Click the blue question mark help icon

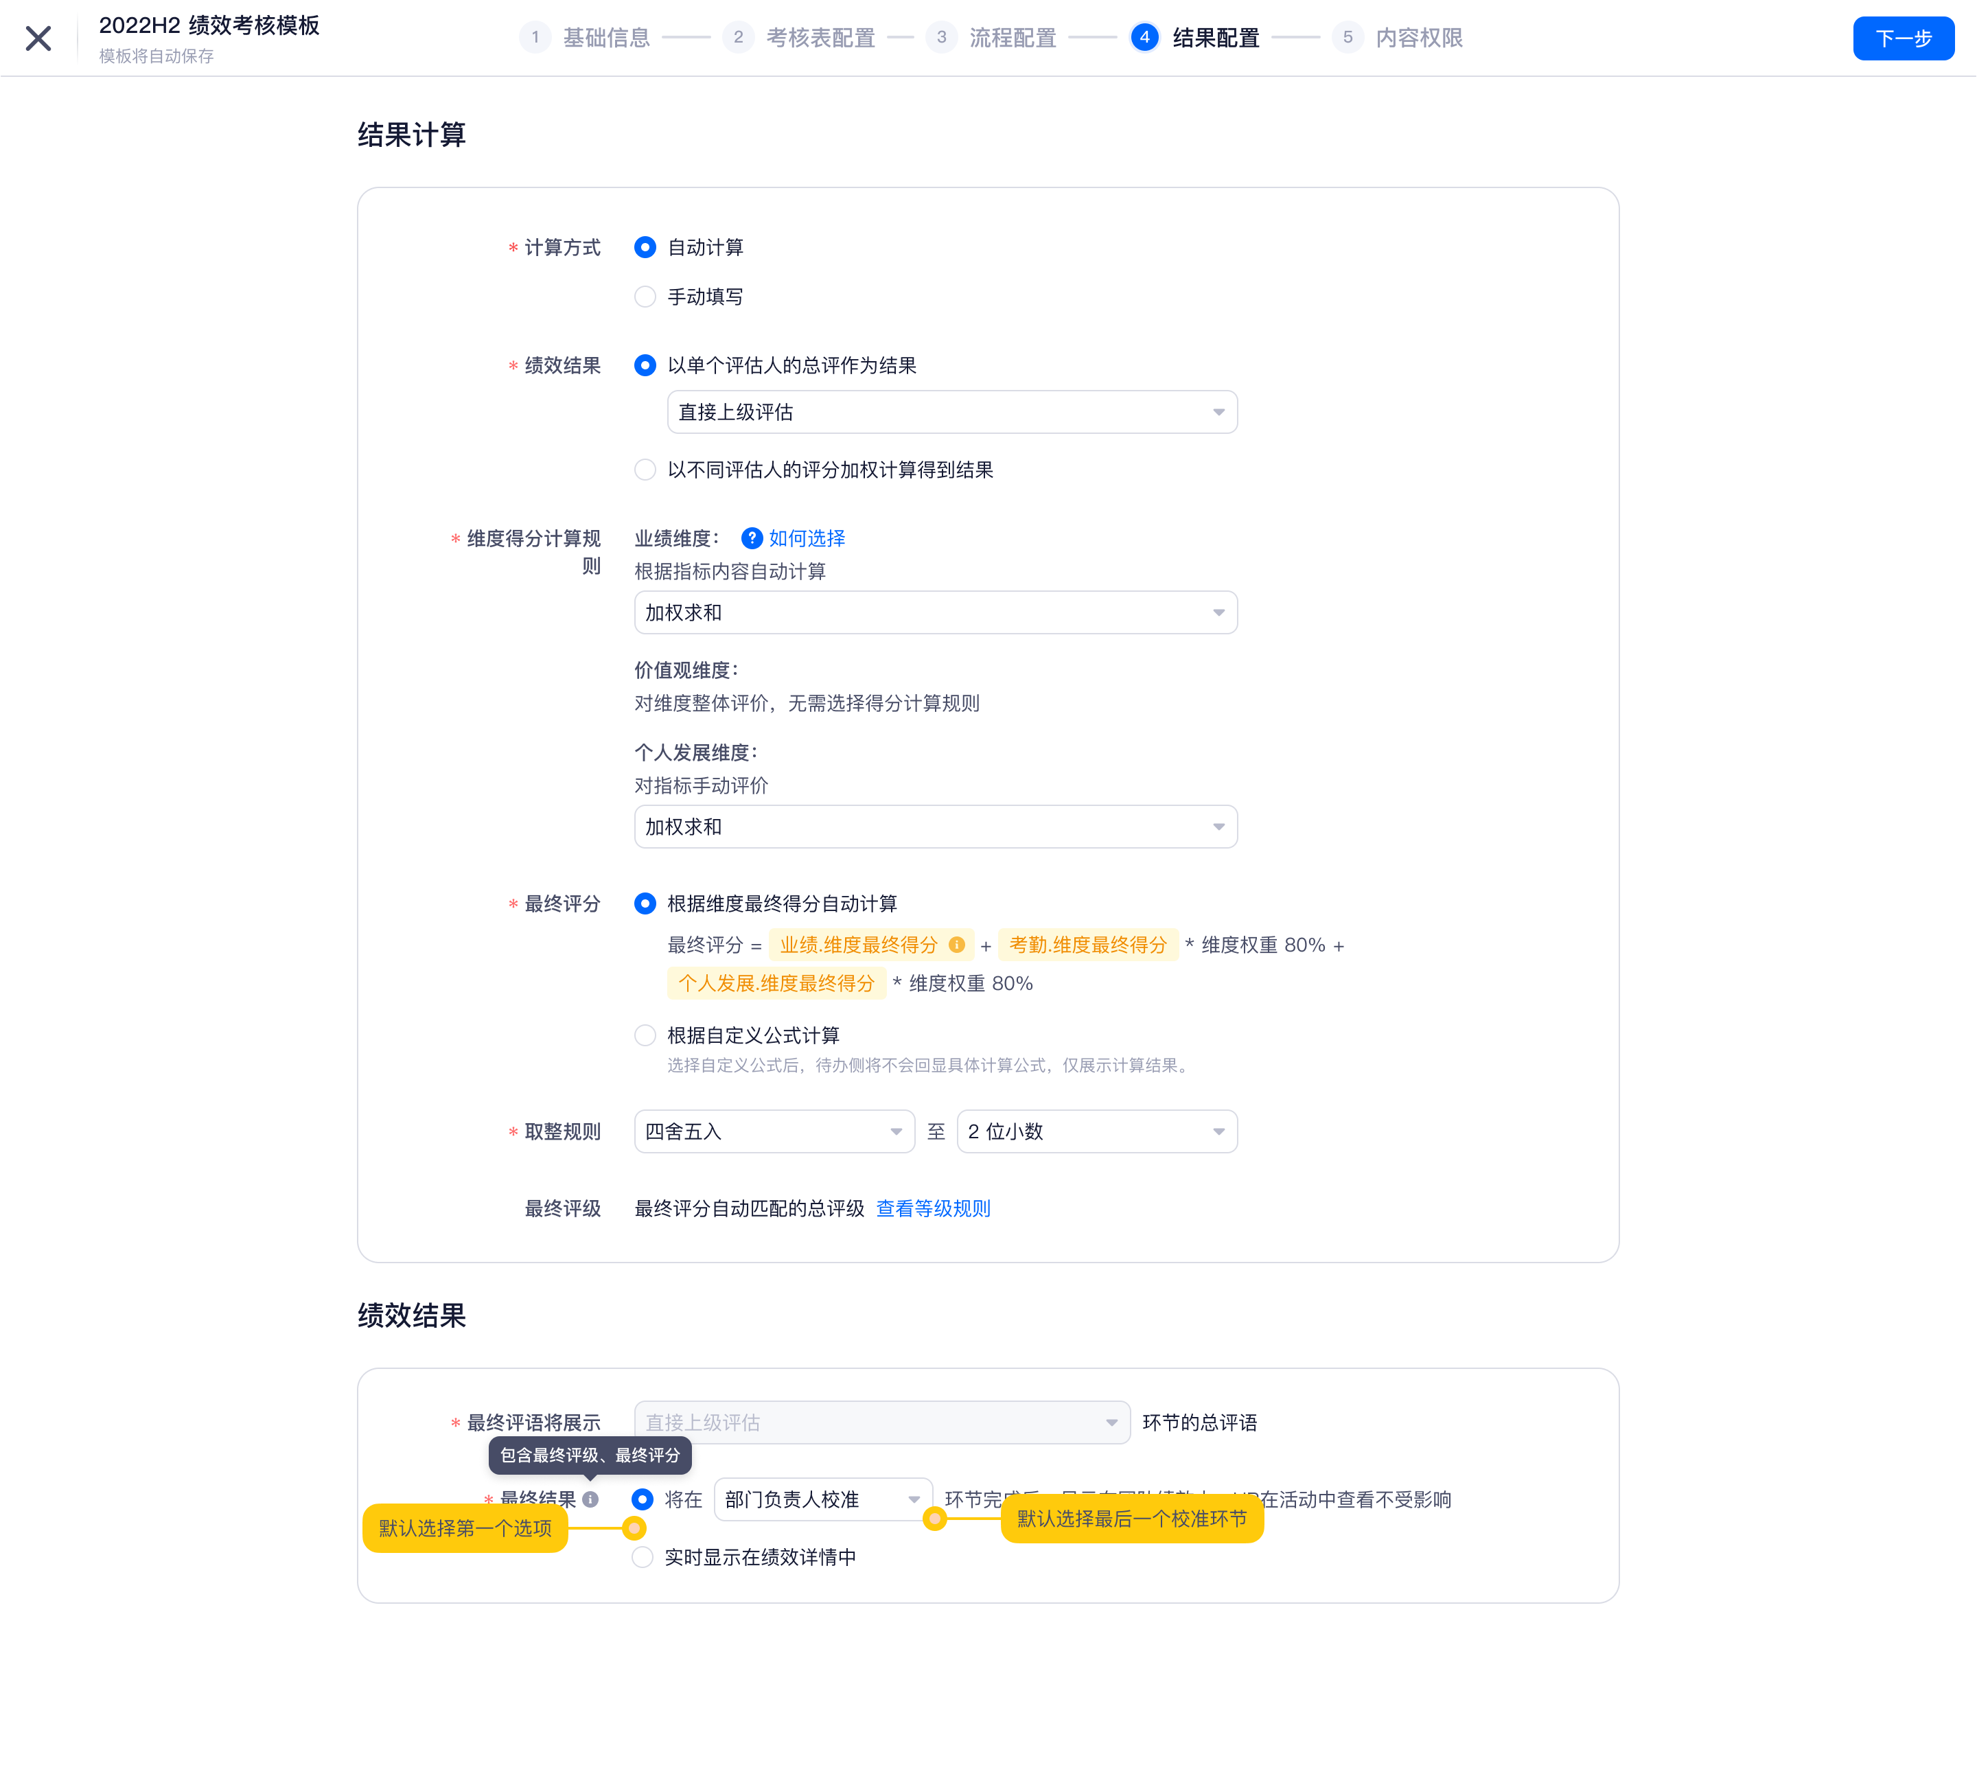[751, 538]
